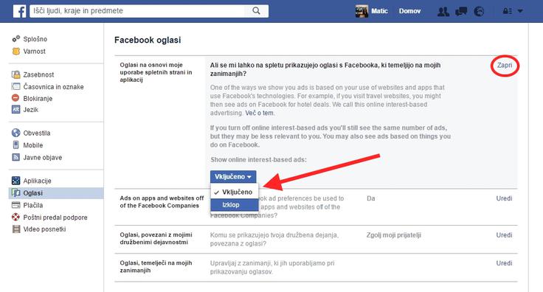Open Blokiranje settings label

point(38,98)
